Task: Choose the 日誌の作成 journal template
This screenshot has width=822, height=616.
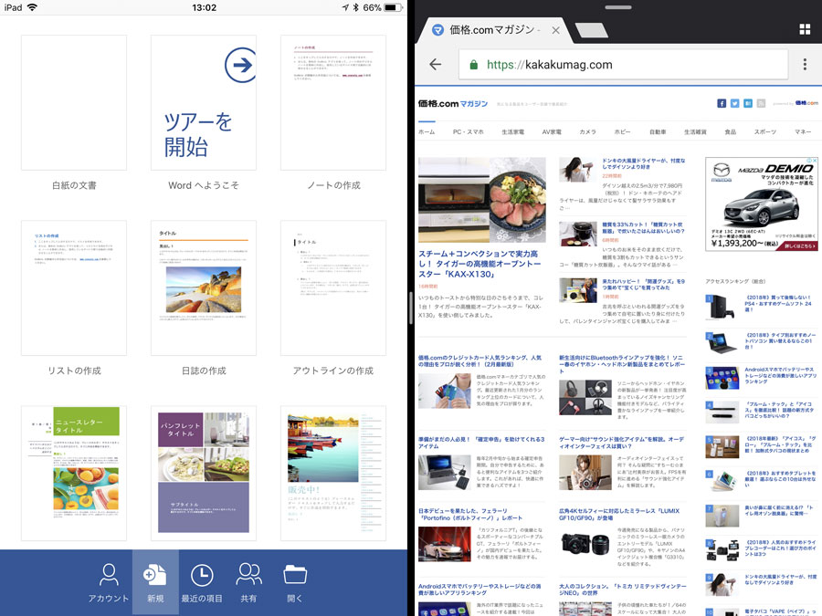Action: pos(204,287)
